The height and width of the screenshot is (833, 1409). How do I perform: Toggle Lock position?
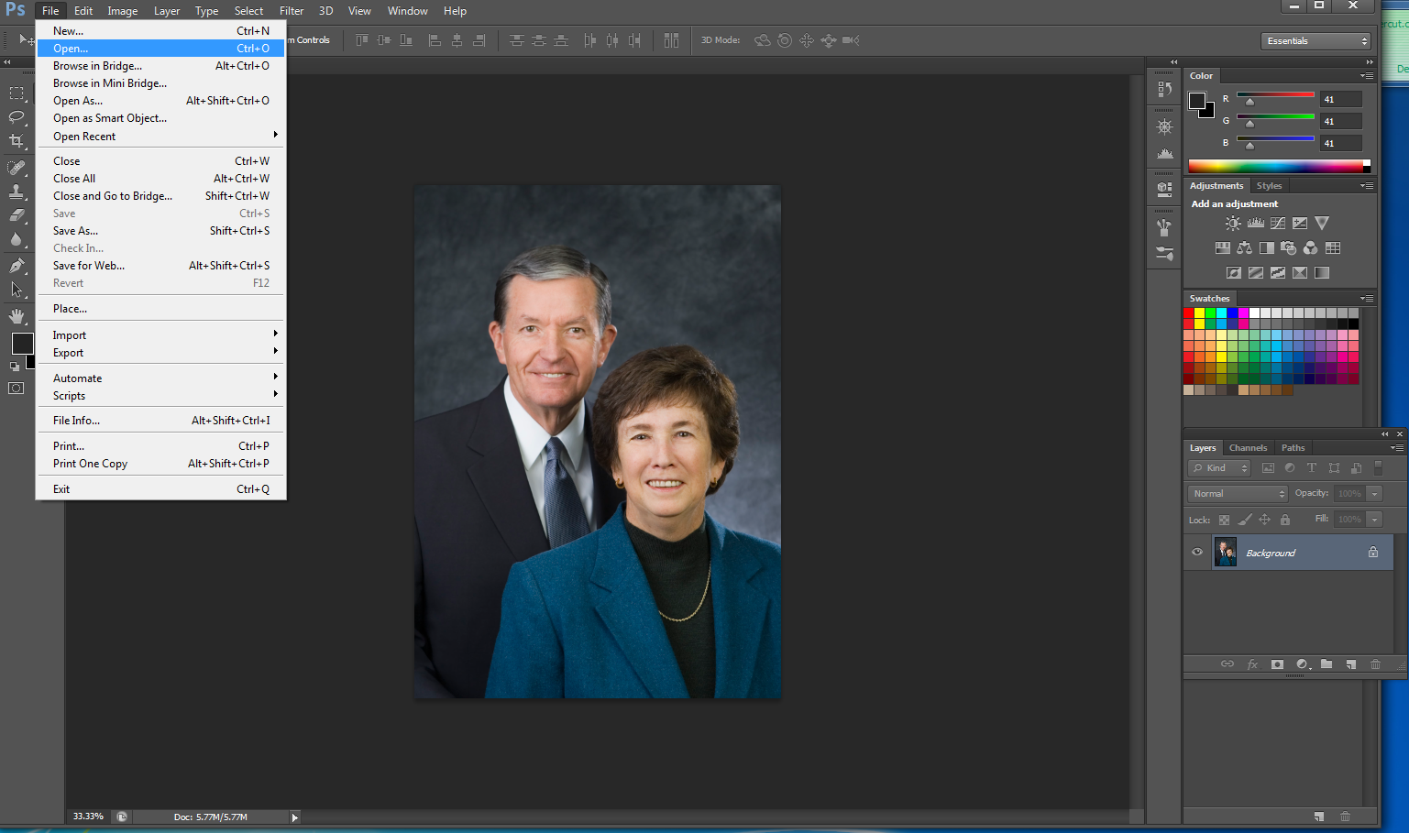pos(1264,520)
